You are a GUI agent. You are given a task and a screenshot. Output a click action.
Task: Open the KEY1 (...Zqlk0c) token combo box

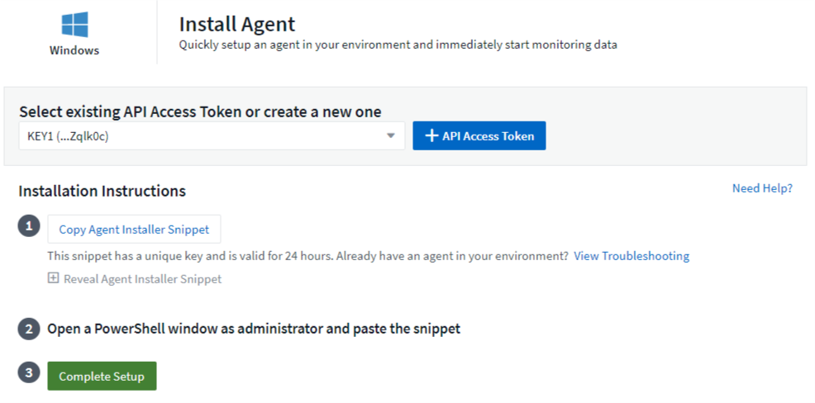207,136
